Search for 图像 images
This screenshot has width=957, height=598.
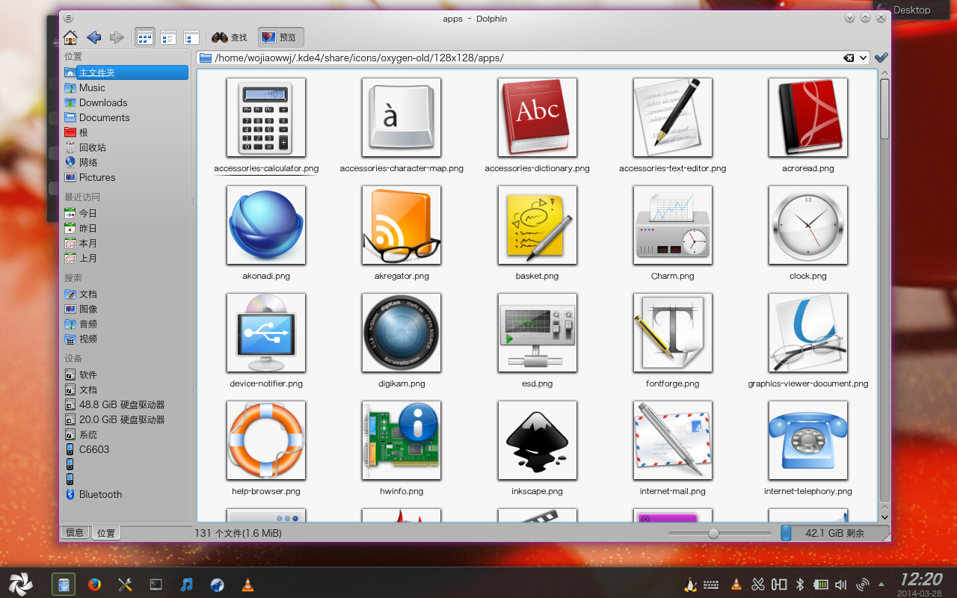tap(126, 309)
